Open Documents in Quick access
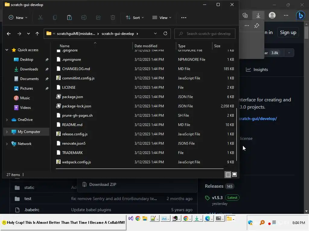Image resolution: width=309 pixels, height=231 pixels. pos(29,79)
